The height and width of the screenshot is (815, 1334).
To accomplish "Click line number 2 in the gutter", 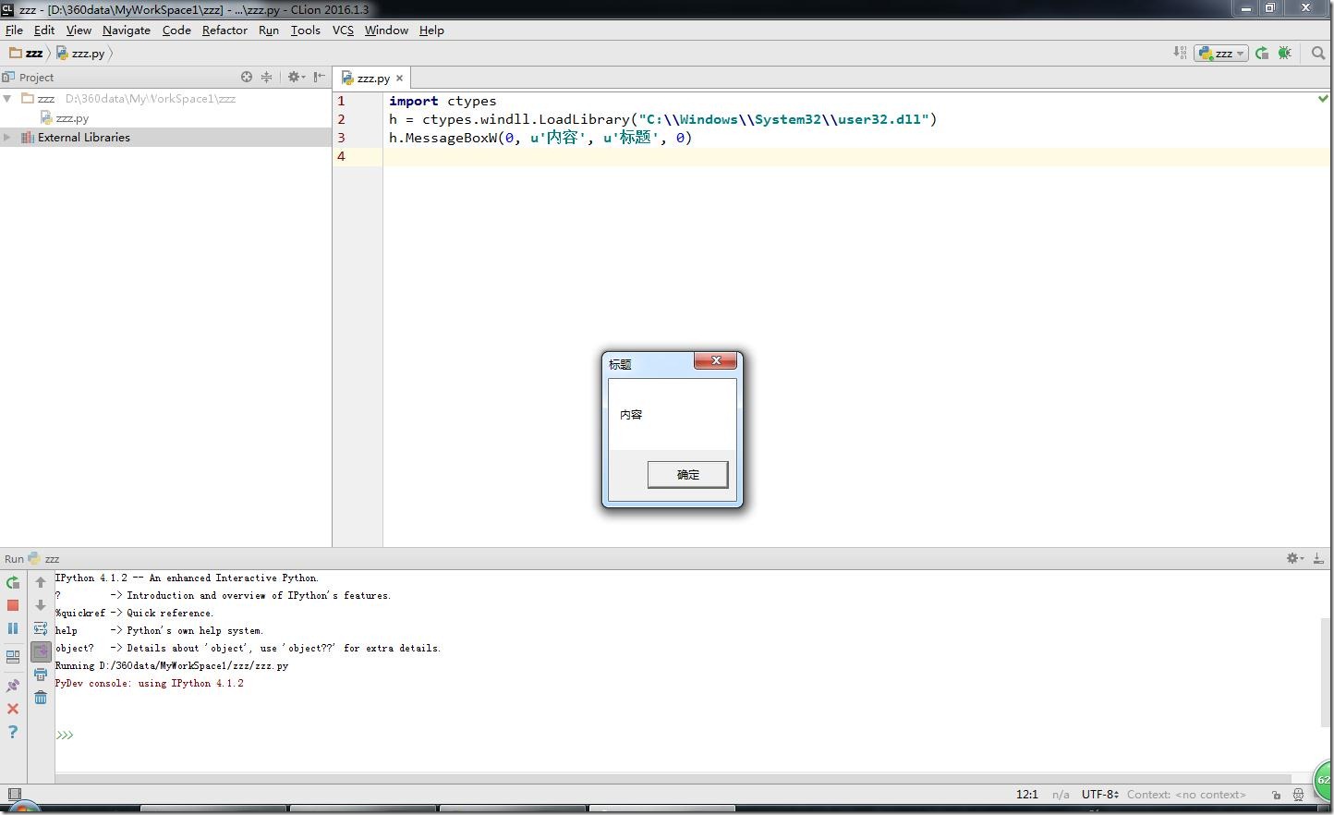I will (341, 119).
